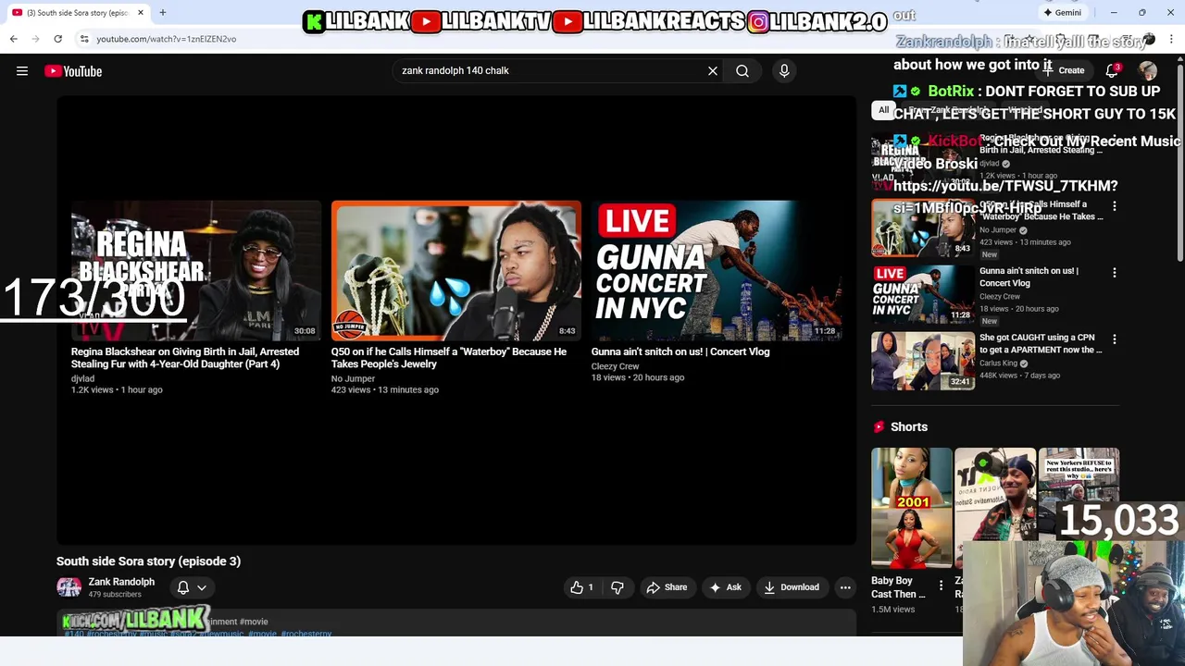1185x666 pixels.
Task: Close the South side Sora browser tab
Action: point(141,13)
